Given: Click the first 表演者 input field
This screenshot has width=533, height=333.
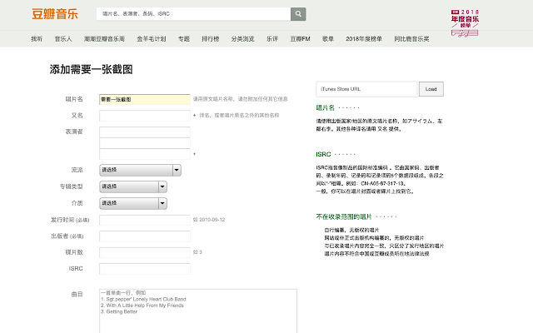Looking at the screenshot, I should (x=145, y=132).
